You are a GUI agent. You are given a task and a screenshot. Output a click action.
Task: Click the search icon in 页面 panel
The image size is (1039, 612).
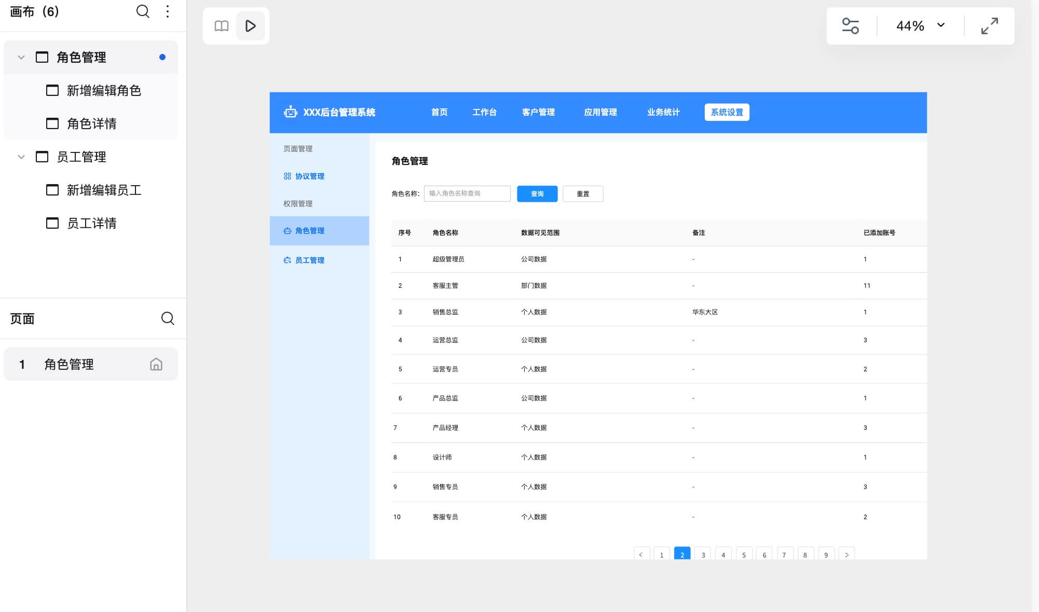pos(167,318)
